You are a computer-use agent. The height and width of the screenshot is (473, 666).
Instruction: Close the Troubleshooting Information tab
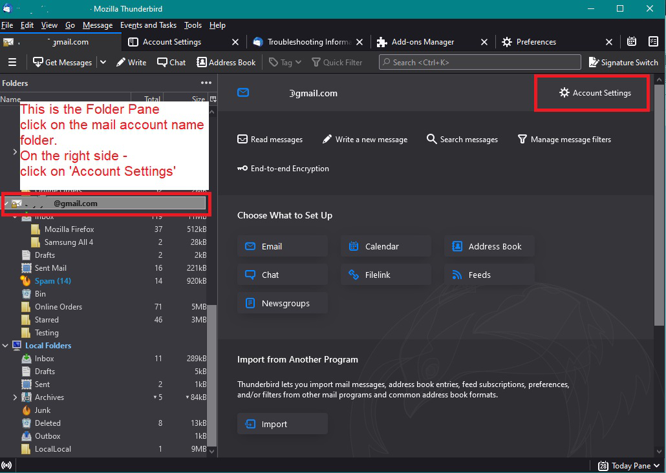pos(360,41)
